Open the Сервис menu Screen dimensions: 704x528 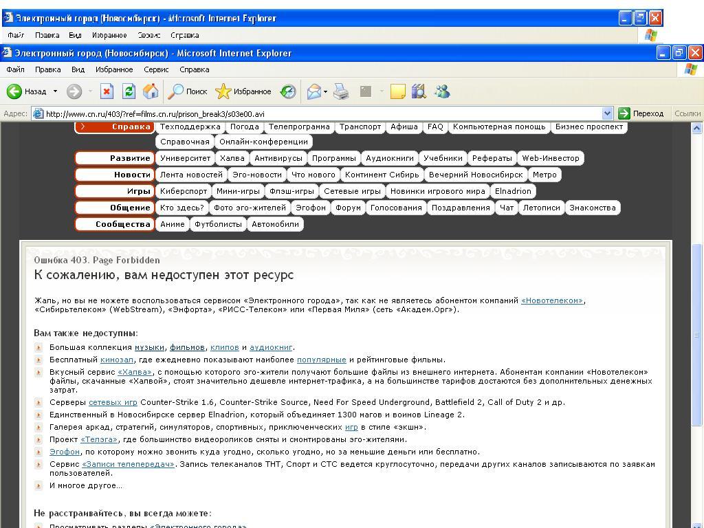(x=156, y=69)
